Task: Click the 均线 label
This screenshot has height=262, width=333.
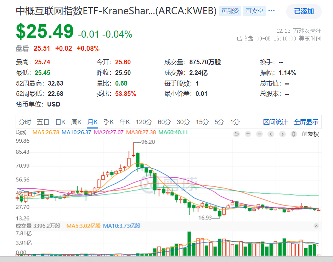Action: coord(21,132)
